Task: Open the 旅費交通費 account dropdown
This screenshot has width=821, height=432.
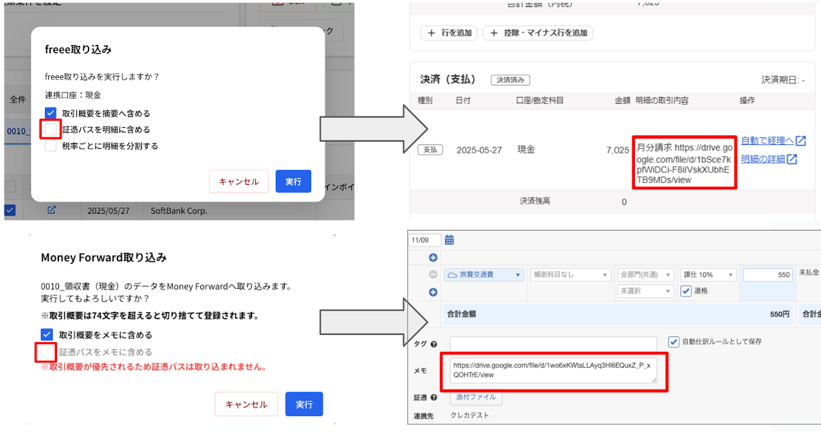Action: click(x=485, y=275)
